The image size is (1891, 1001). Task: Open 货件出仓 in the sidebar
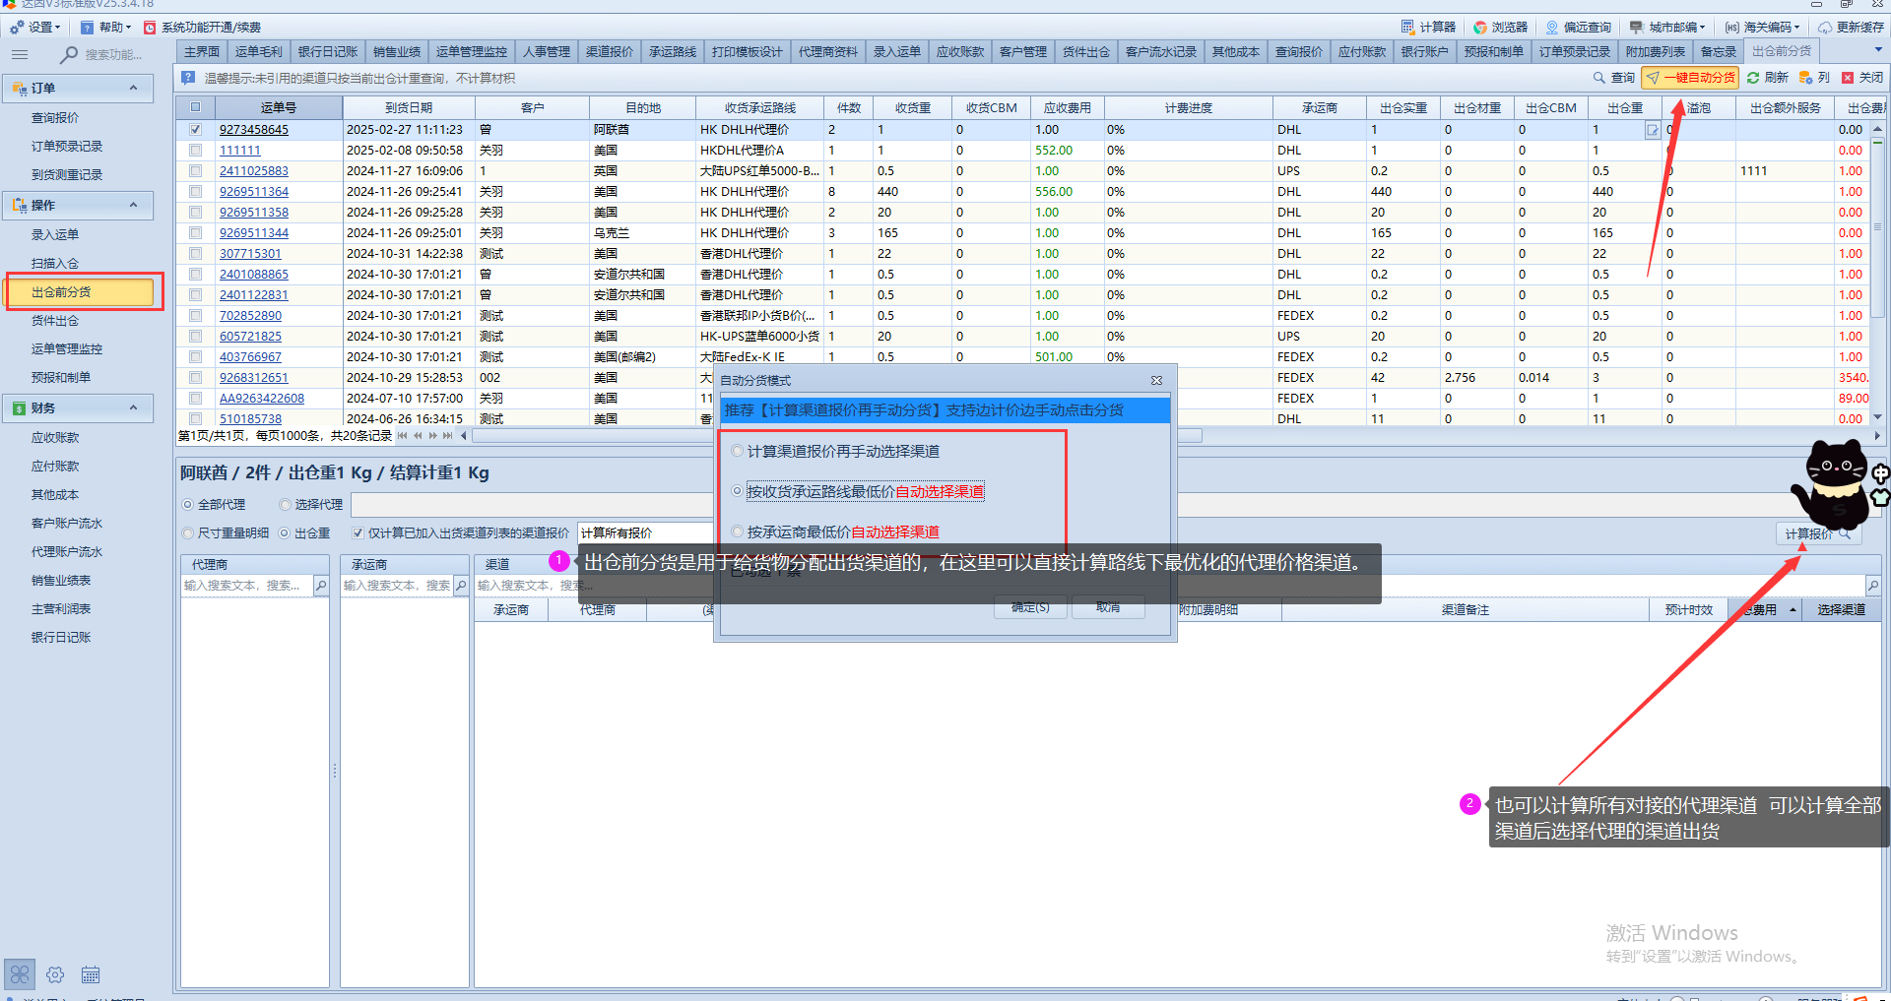[x=55, y=321]
